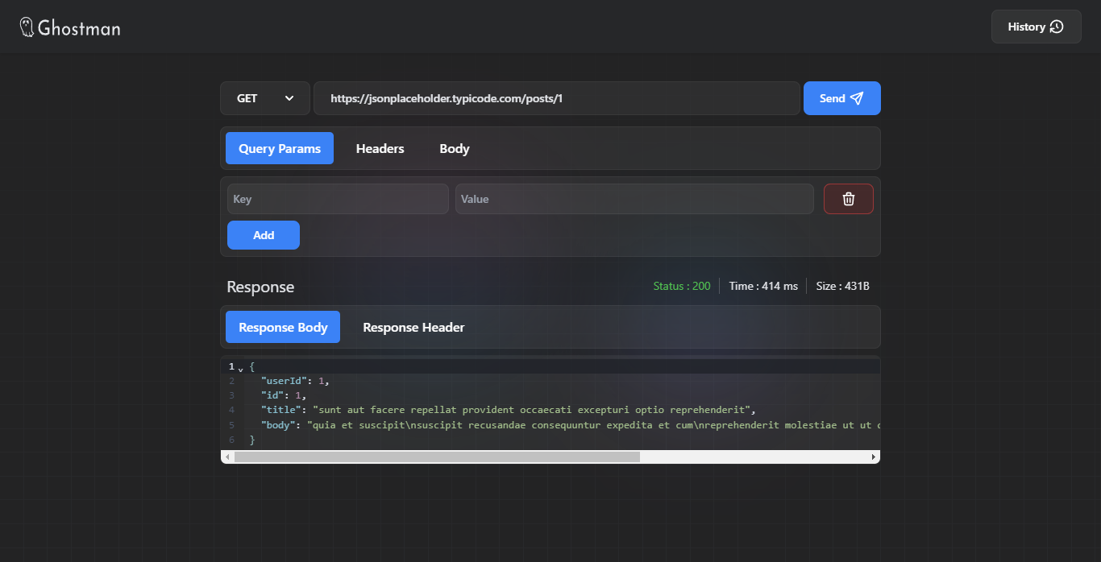Open the Headers tab
The height and width of the screenshot is (562, 1101).
click(380, 148)
